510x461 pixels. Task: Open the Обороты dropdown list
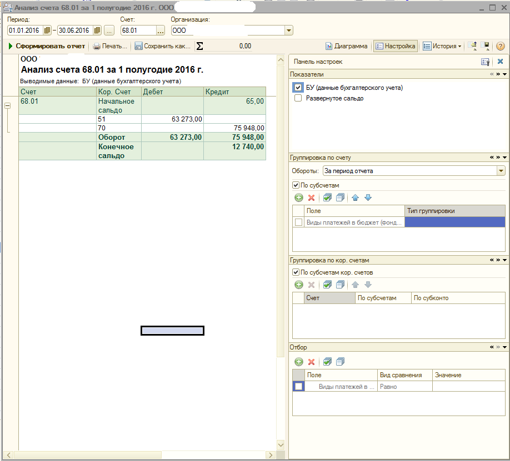tap(501, 171)
